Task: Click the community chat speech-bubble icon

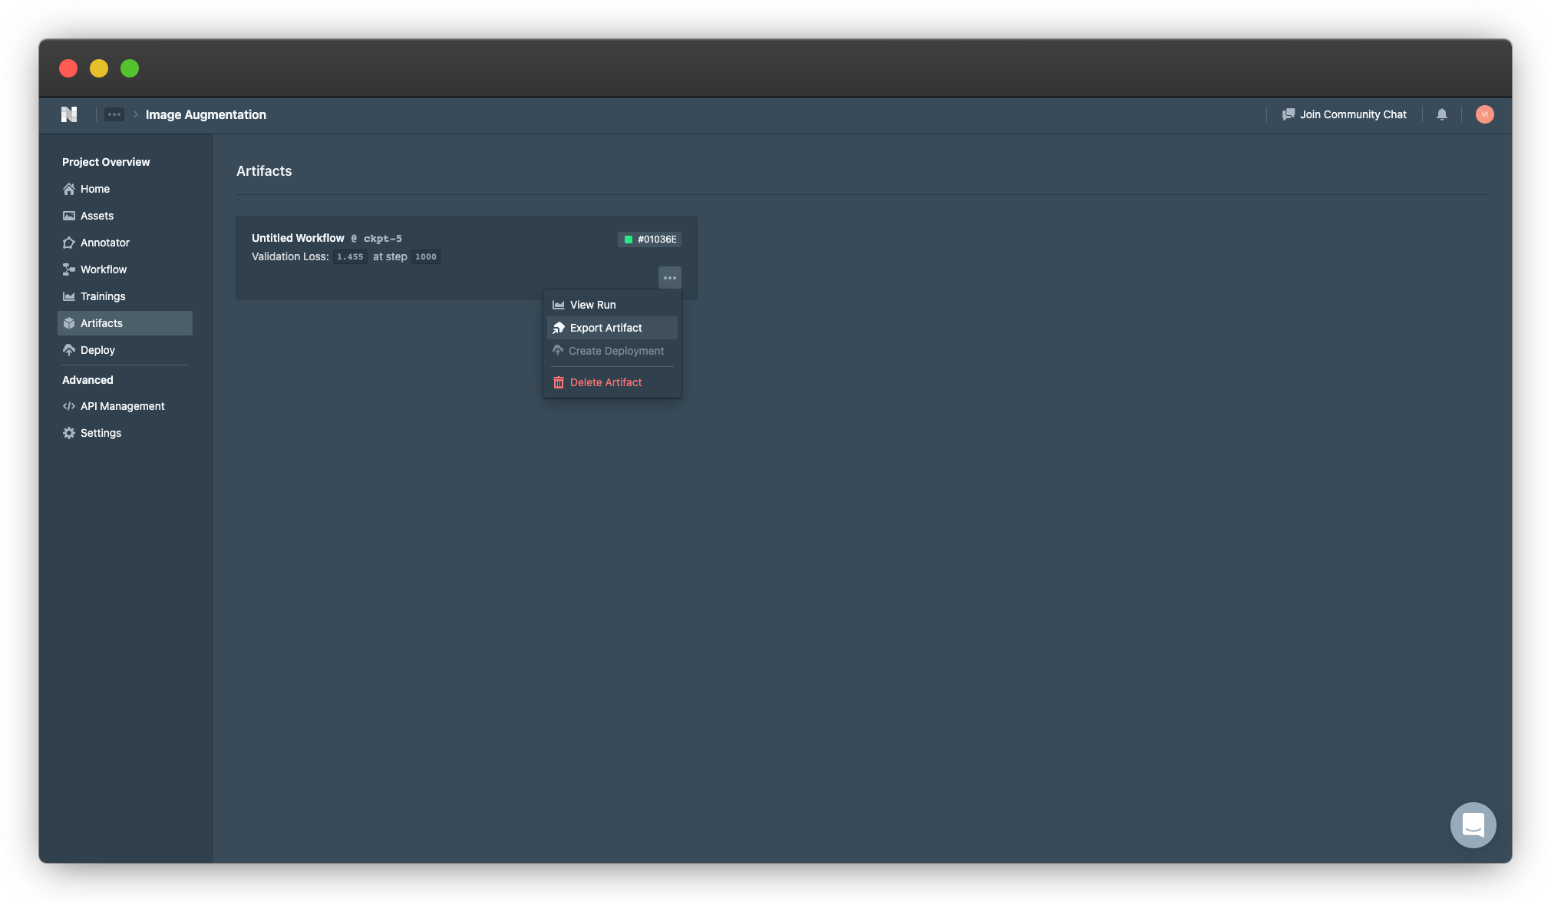Action: tap(1289, 114)
